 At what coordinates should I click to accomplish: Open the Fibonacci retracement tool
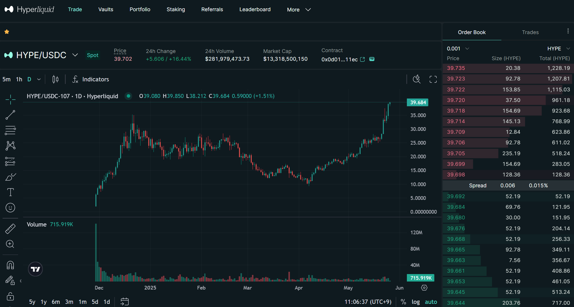(10, 131)
